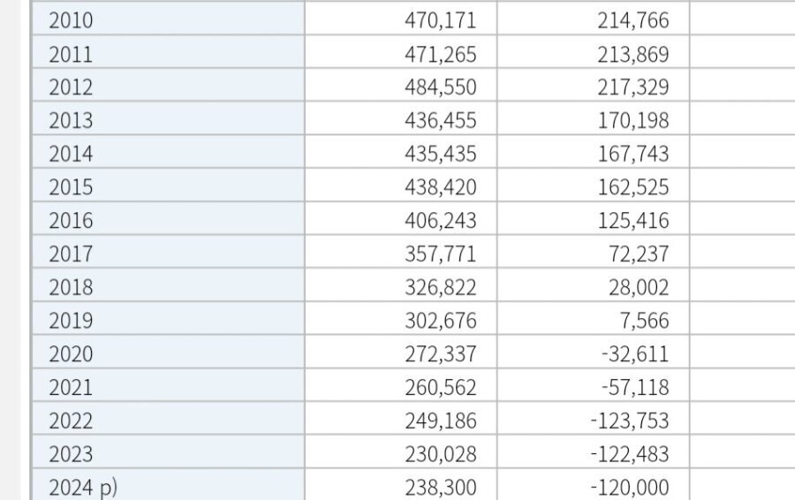The width and height of the screenshot is (795, 500).
Task: Select the empty third column cell for 2015
Action: (x=743, y=186)
